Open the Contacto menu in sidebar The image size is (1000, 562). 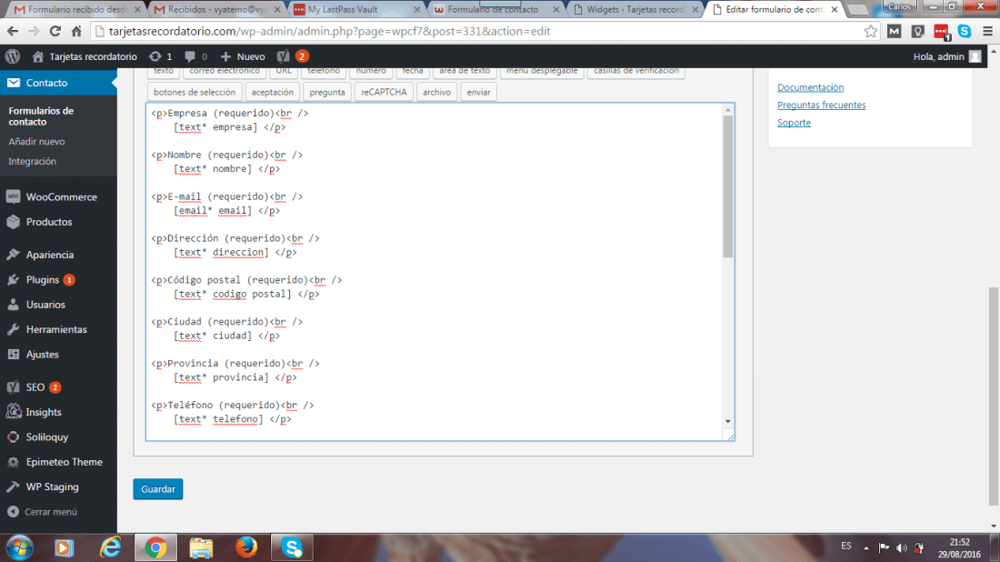[58, 83]
